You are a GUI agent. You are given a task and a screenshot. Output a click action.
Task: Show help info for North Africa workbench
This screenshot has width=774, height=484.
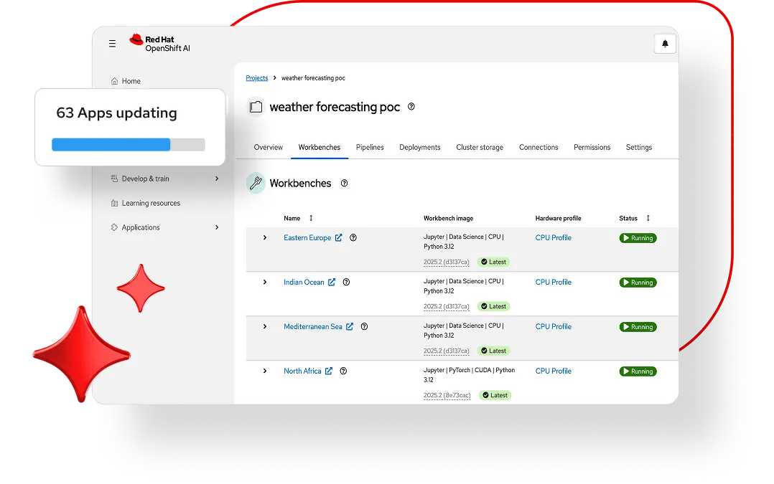point(343,371)
